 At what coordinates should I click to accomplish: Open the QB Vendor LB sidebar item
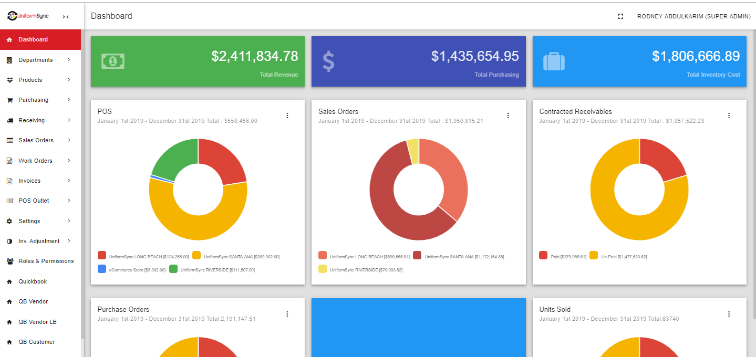click(x=40, y=322)
